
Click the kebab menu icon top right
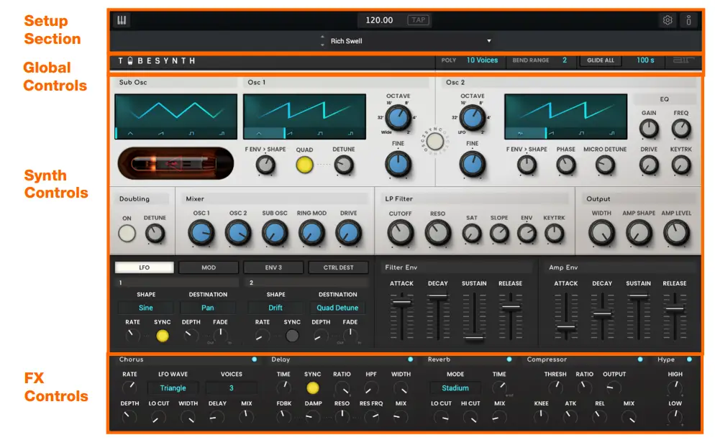689,19
